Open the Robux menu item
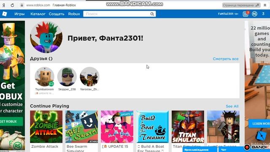Screen dimensions: 270x152 pyautogui.click(x=74, y=14)
